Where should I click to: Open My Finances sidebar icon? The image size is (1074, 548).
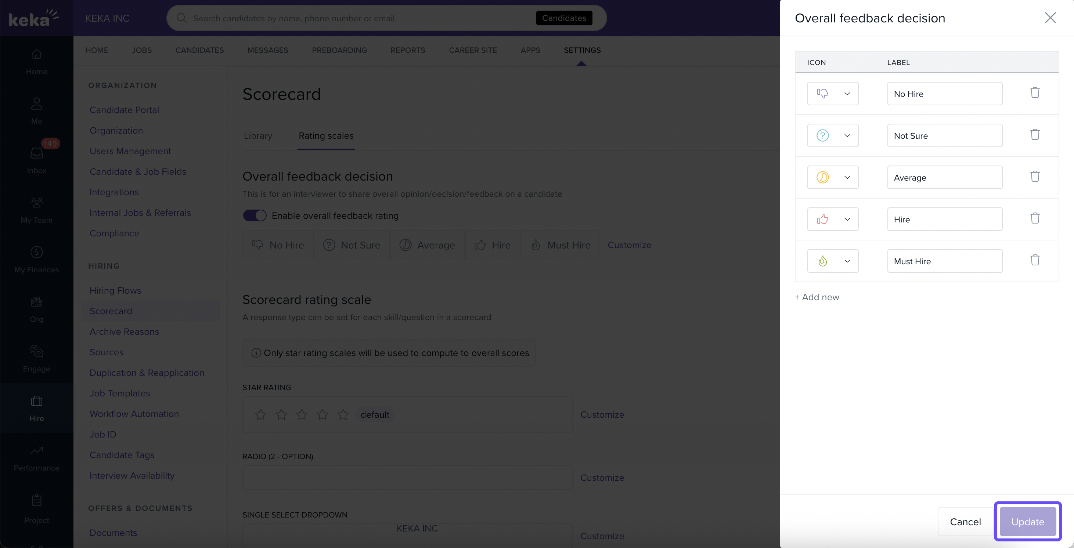(x=37, y=259)
